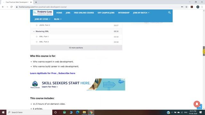Click the battery tray icon

(175, 112)
